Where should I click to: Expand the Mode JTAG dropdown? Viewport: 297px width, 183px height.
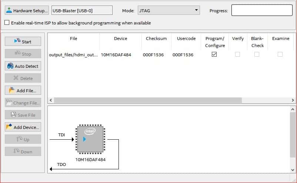[x=168, y=10]
